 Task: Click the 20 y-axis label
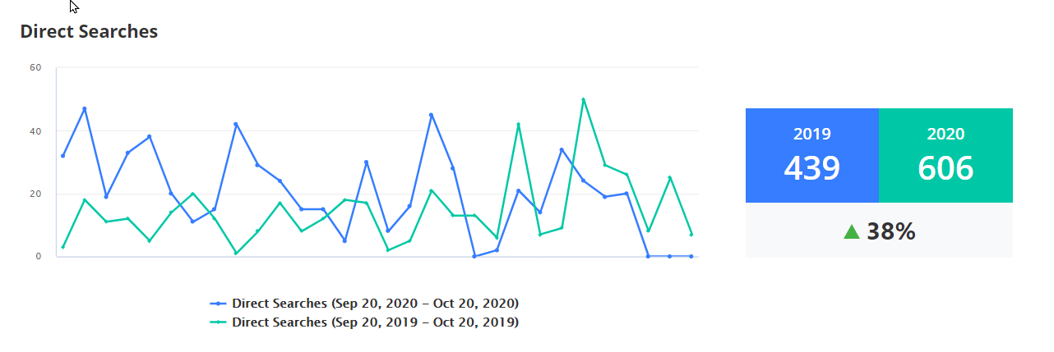tap(35, 194)
